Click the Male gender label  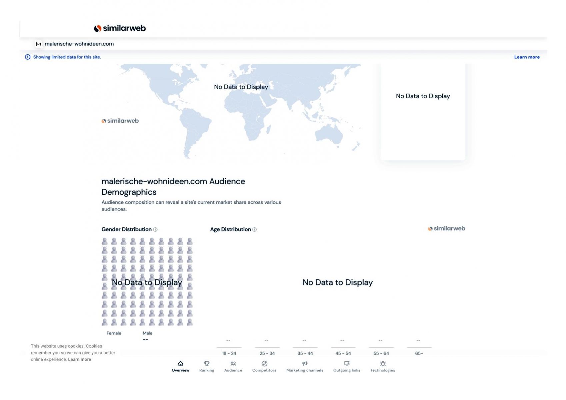147,333
